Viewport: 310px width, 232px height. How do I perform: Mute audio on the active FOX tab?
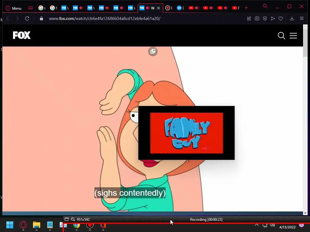tap(148, 8)
